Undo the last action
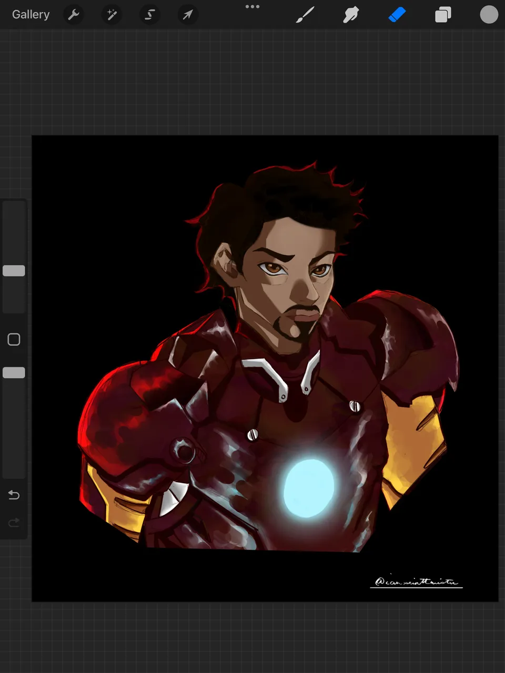Screen dimensions: 505x673 point(14,495)
